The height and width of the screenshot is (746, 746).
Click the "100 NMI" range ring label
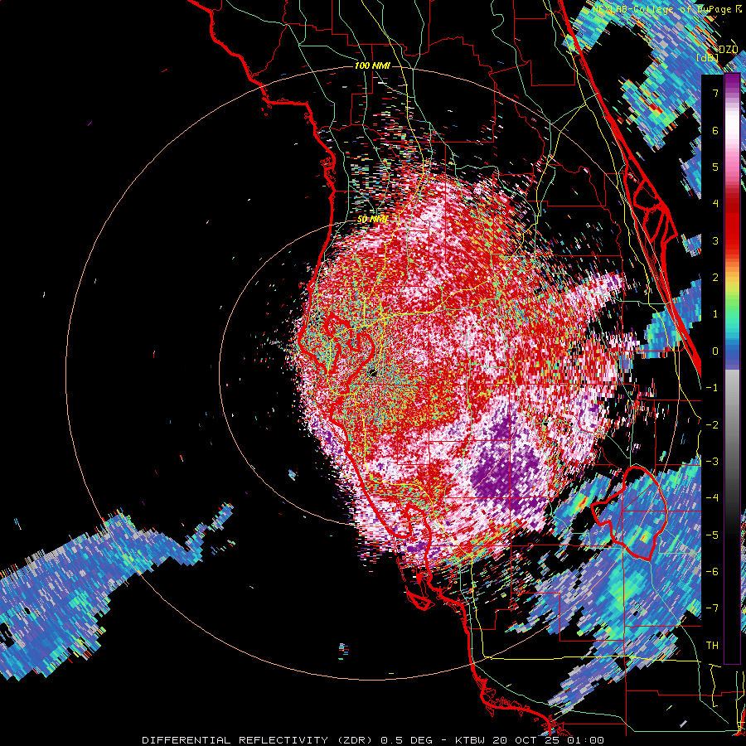[372, 65]
